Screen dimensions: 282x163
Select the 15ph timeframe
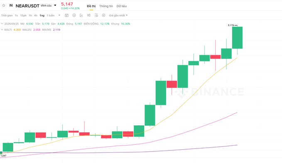pos(23,15)
